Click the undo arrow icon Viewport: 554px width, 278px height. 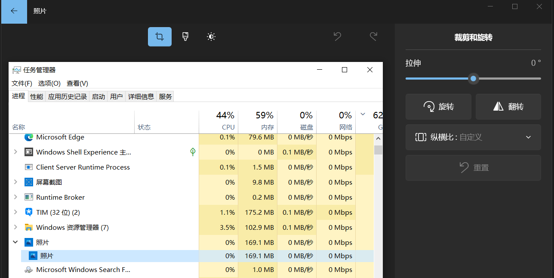click(338, 37)
